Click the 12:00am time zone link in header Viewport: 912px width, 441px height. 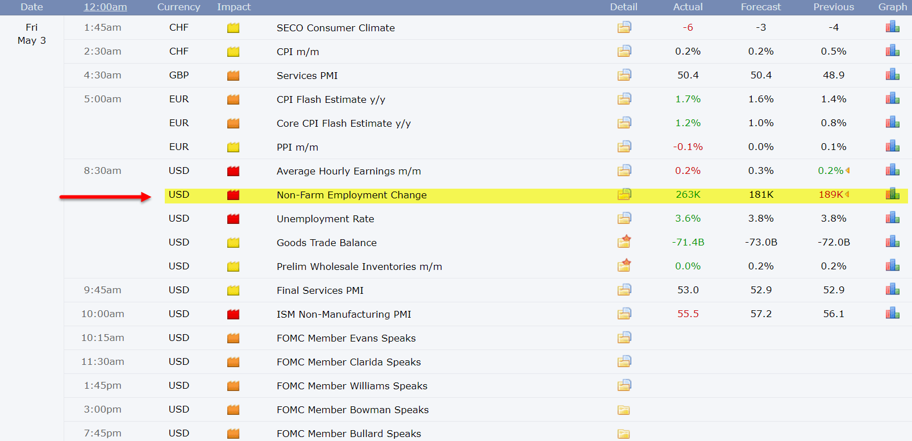pos(105,7)
